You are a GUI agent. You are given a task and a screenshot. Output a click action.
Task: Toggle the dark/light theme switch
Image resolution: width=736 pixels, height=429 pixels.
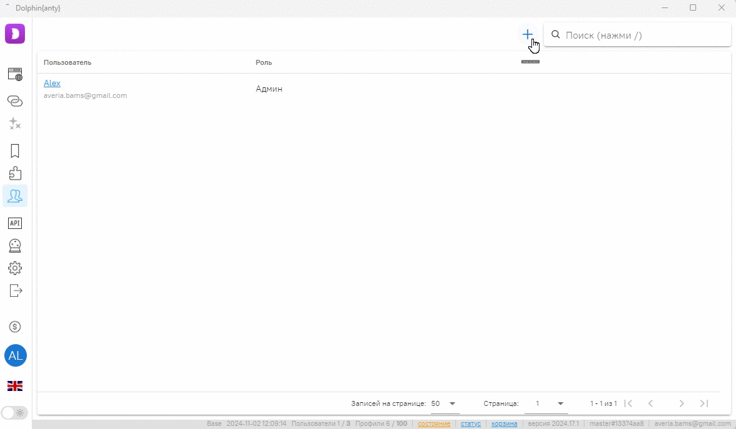(13, 412)
